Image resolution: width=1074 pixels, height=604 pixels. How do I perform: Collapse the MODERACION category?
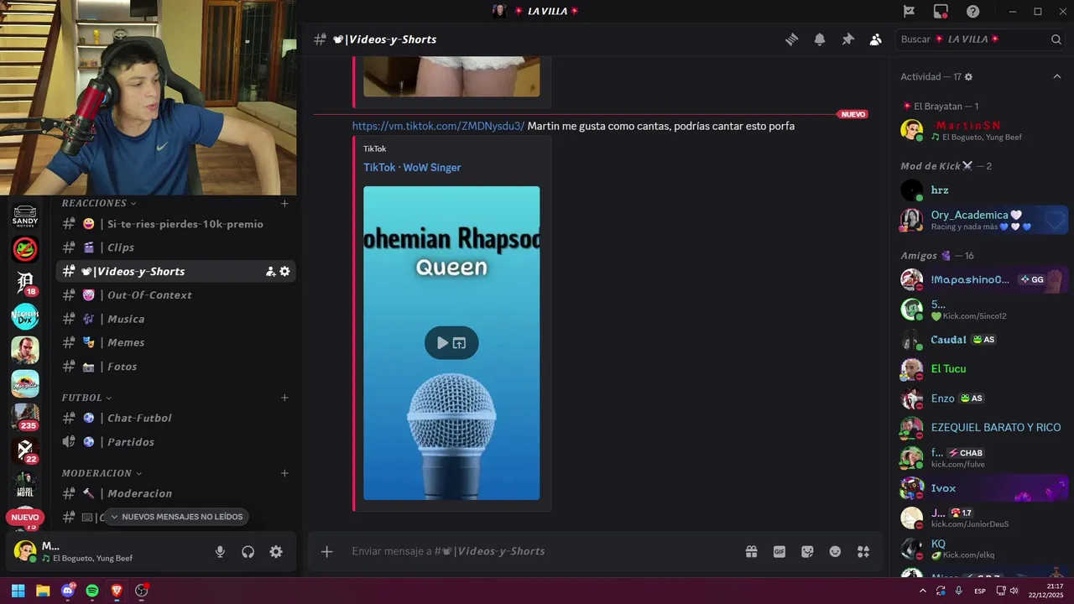102,473
